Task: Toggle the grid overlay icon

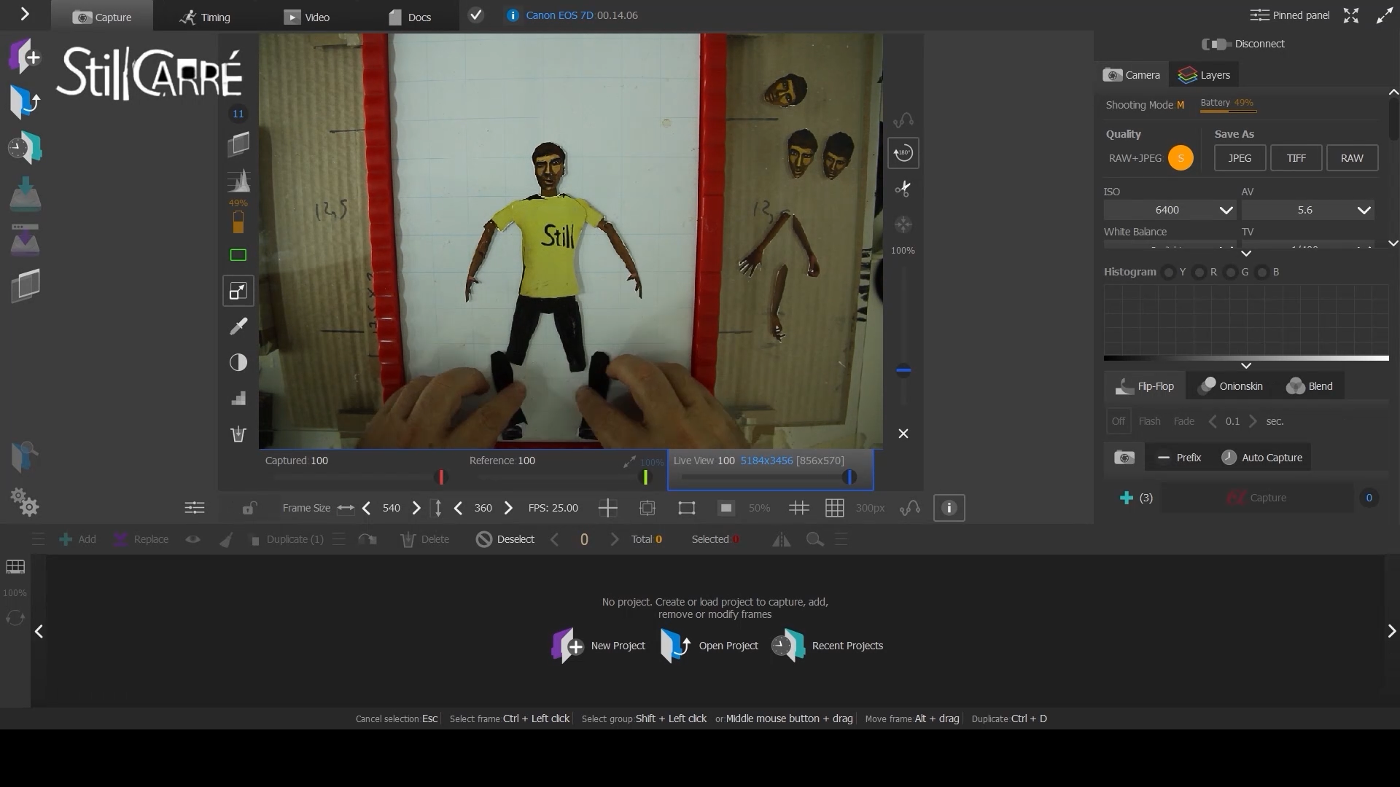Action: [x=834, y=508]
